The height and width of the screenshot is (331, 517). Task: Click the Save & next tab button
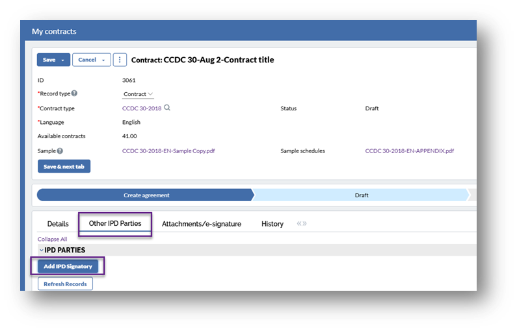[x=64, y=166]
